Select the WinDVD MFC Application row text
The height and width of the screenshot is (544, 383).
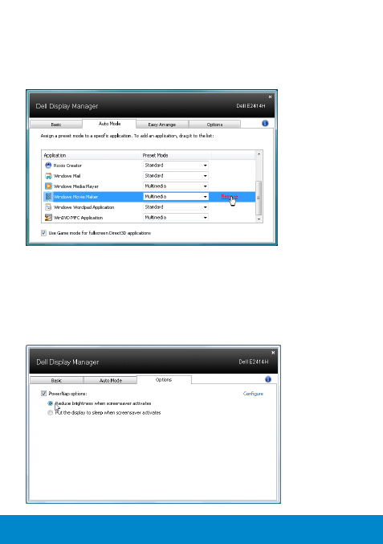[x=79, y=218]
